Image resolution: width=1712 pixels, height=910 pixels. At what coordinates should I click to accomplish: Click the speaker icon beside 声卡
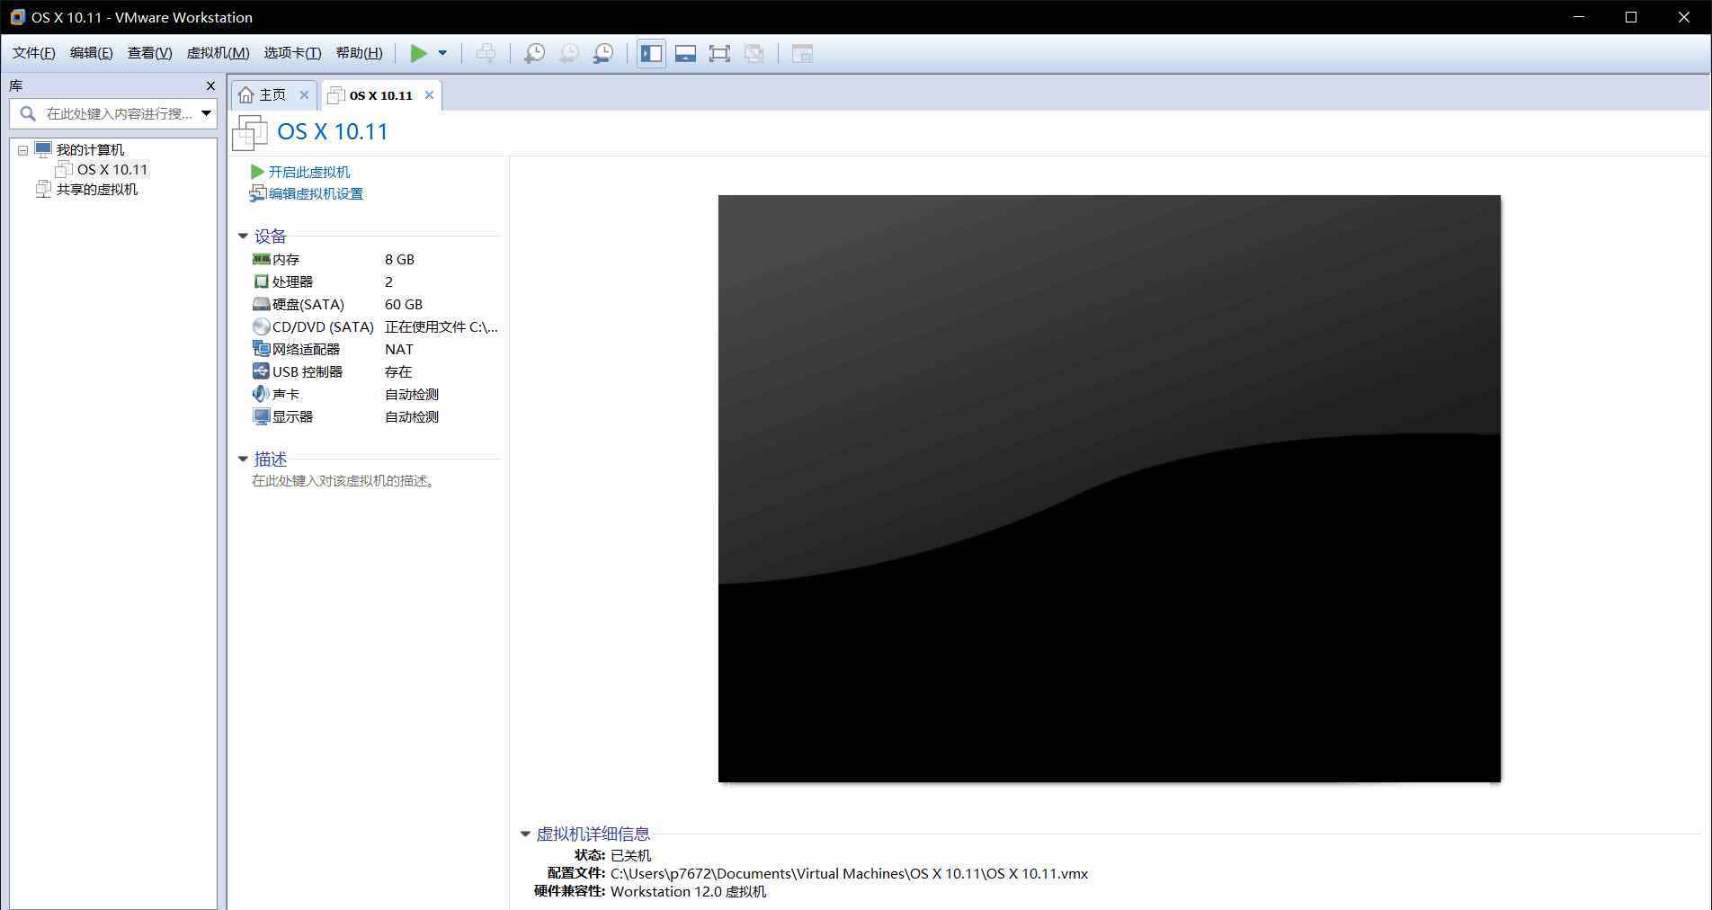(x=261, y=394)
